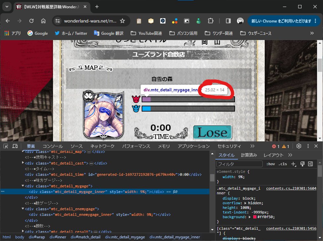The image size is (323, 241).
Task: Toggle the computed styles sidebar icon
Action: click(x=310, y=164)
